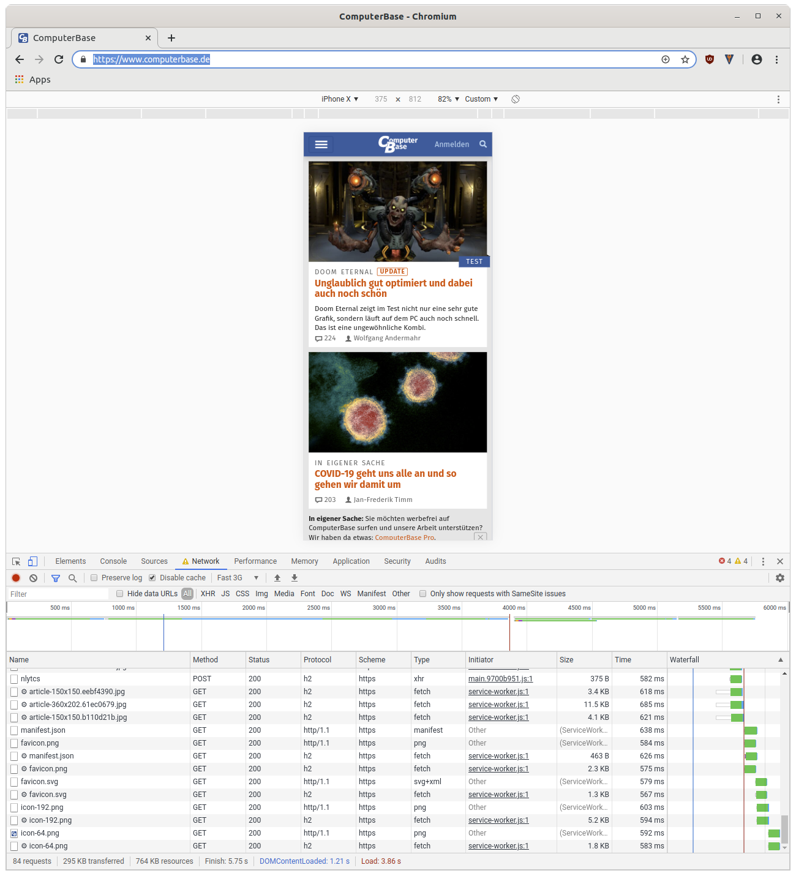Click the ComputerBase site search magnifier
The image size is (796, 876).
pos(483,144)
